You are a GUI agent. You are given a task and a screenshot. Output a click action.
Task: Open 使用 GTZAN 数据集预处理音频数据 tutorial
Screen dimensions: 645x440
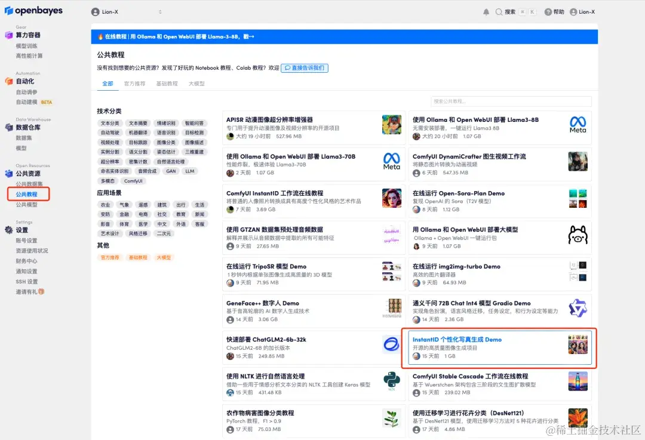coord(274,230)
